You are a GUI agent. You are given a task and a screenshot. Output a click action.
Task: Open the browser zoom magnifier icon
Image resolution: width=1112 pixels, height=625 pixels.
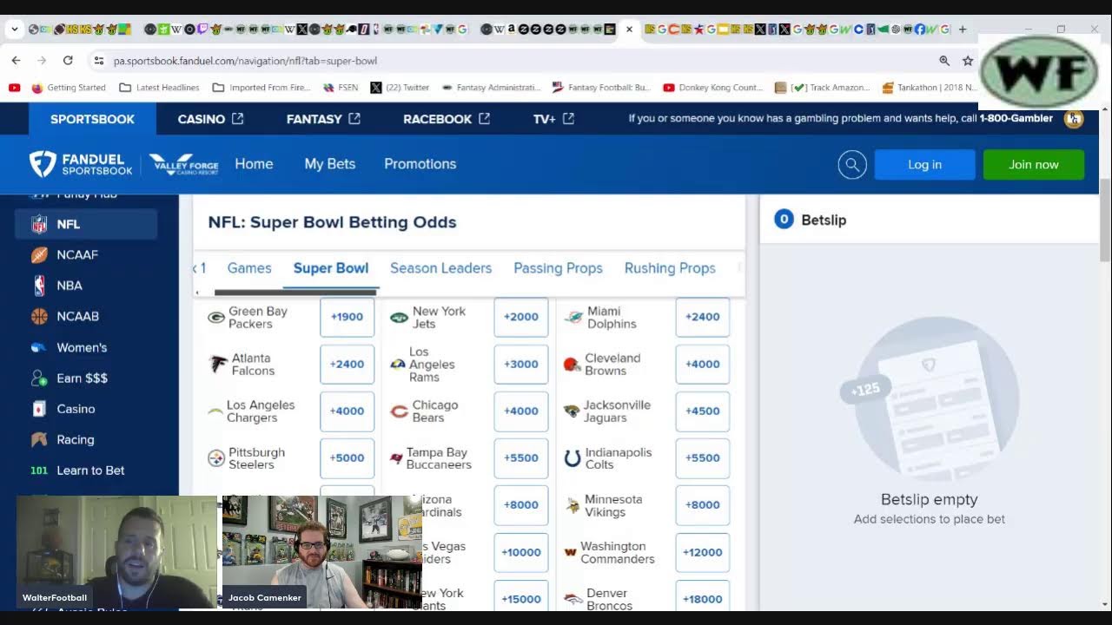[944, 61]
